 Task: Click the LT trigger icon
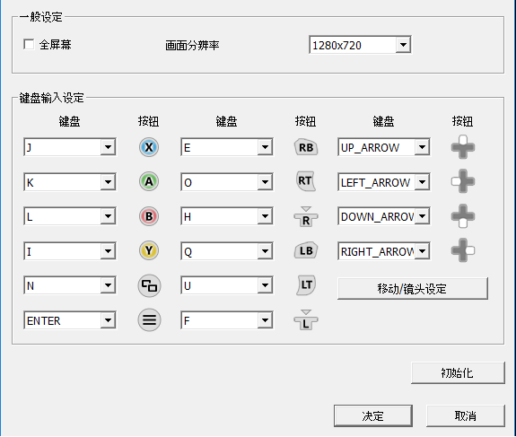point(306,285)
